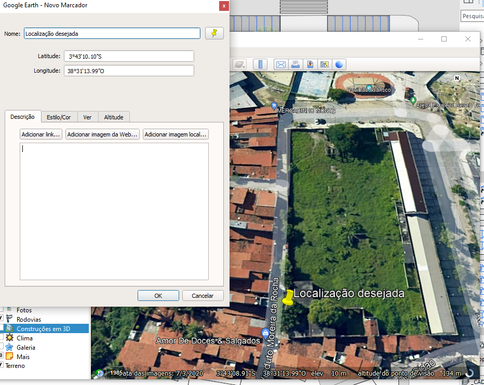Toggle the Terreno layer checkbox
Screen dimensions: 484x385
[x=2, y=365]
